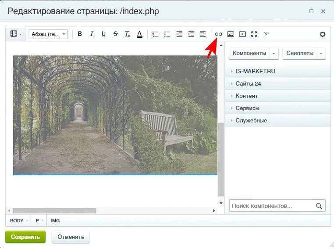Toggle underline formatting
This screenshot has height=249, width=334.
pyautogui.click(x=103, y=34)
